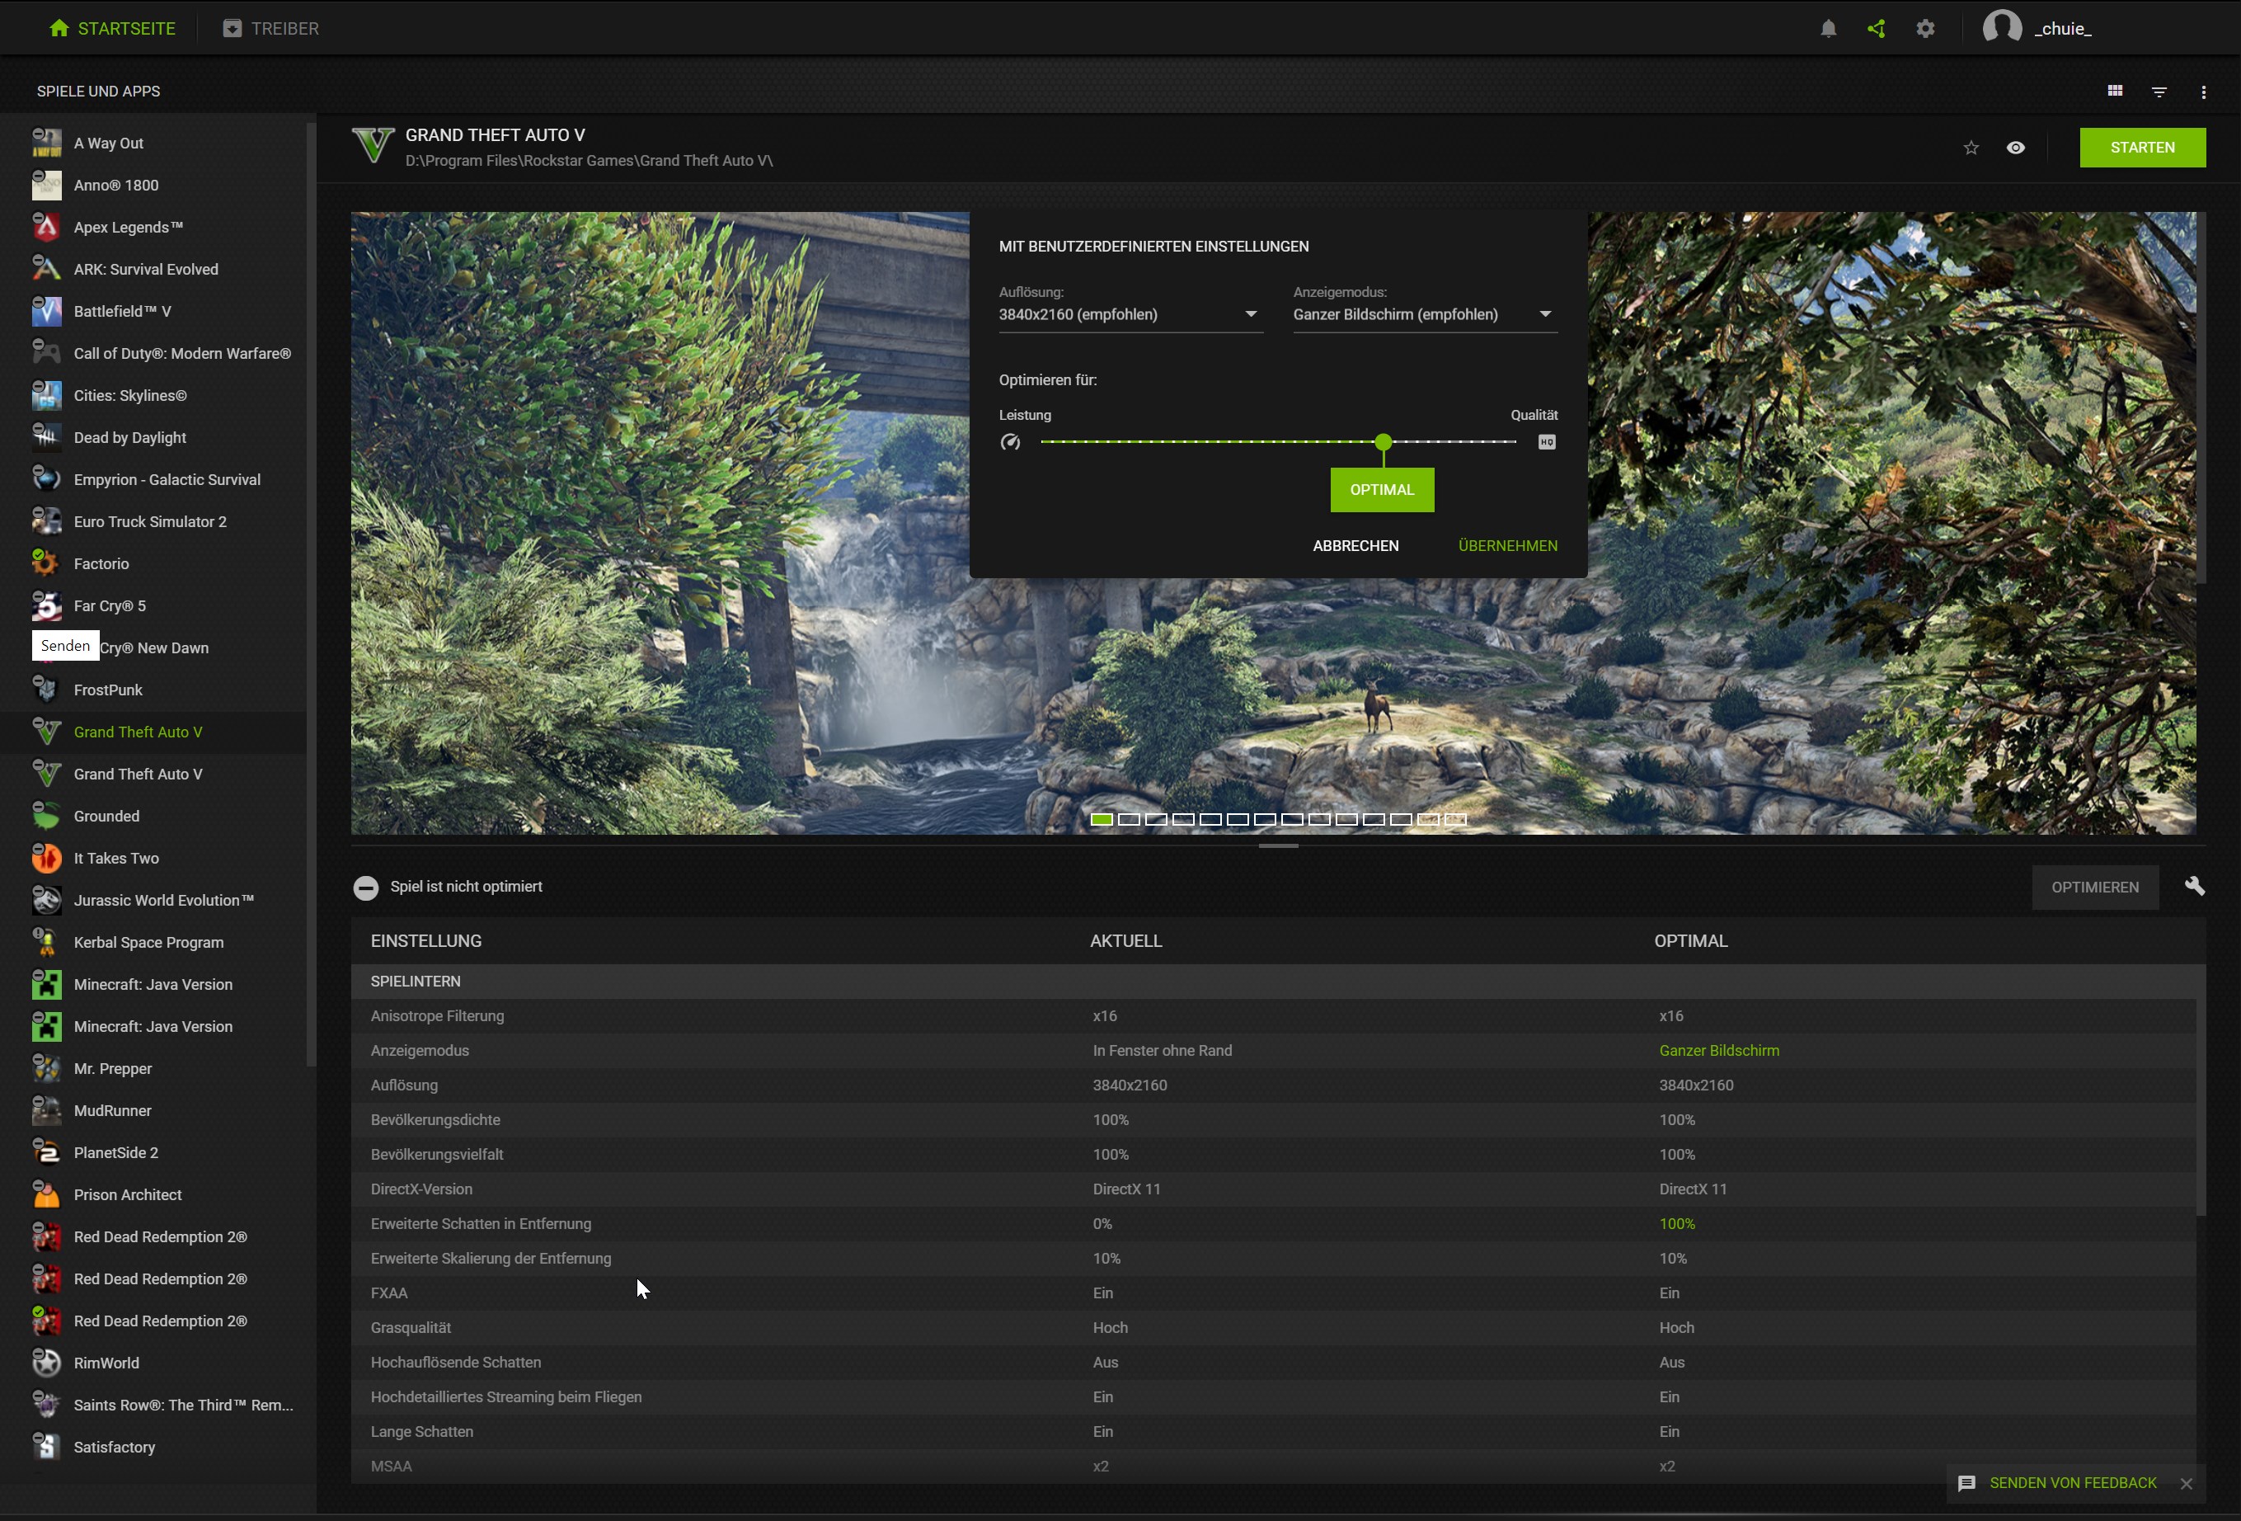This screenshot has width=2241, height=1521.
Task: Switch to the Treiber tab
Action: click(x=271, y=29)
